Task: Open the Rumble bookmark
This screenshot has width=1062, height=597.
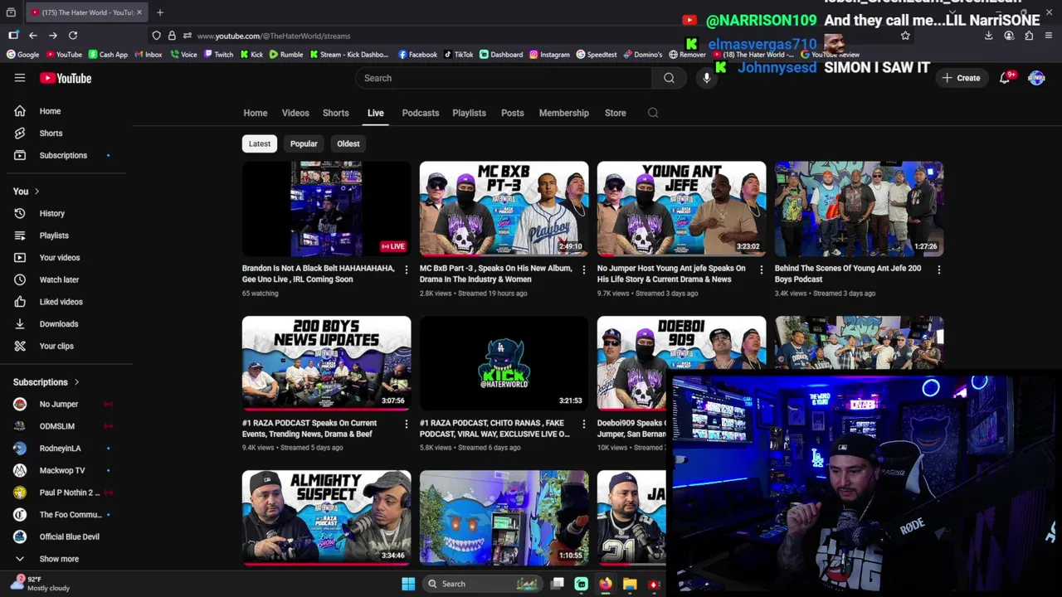Action: pyautogui.click(x=286, y=55)
